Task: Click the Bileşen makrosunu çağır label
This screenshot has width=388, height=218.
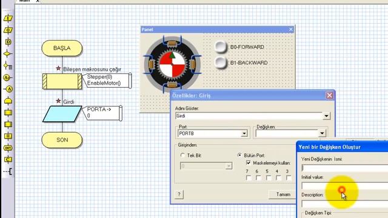Action: point(92,69)
